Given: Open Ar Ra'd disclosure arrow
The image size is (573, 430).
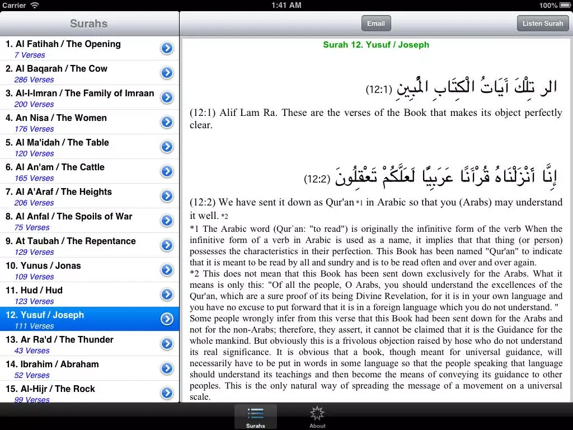Looking at the screenshot, I should [x=167, y=344].
